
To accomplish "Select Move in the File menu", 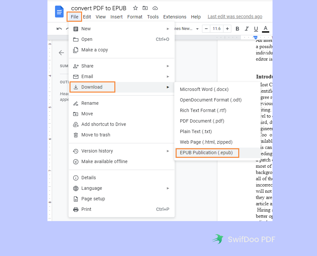I will [x=122, y=114].
